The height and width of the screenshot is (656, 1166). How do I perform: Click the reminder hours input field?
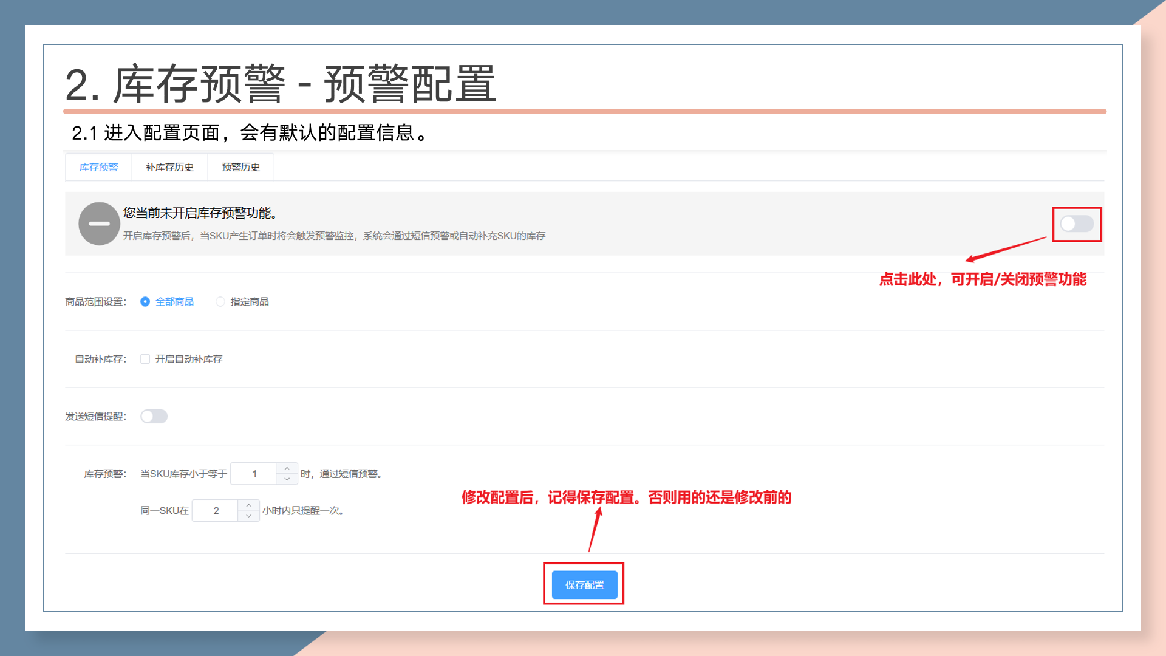click(216, 511)
